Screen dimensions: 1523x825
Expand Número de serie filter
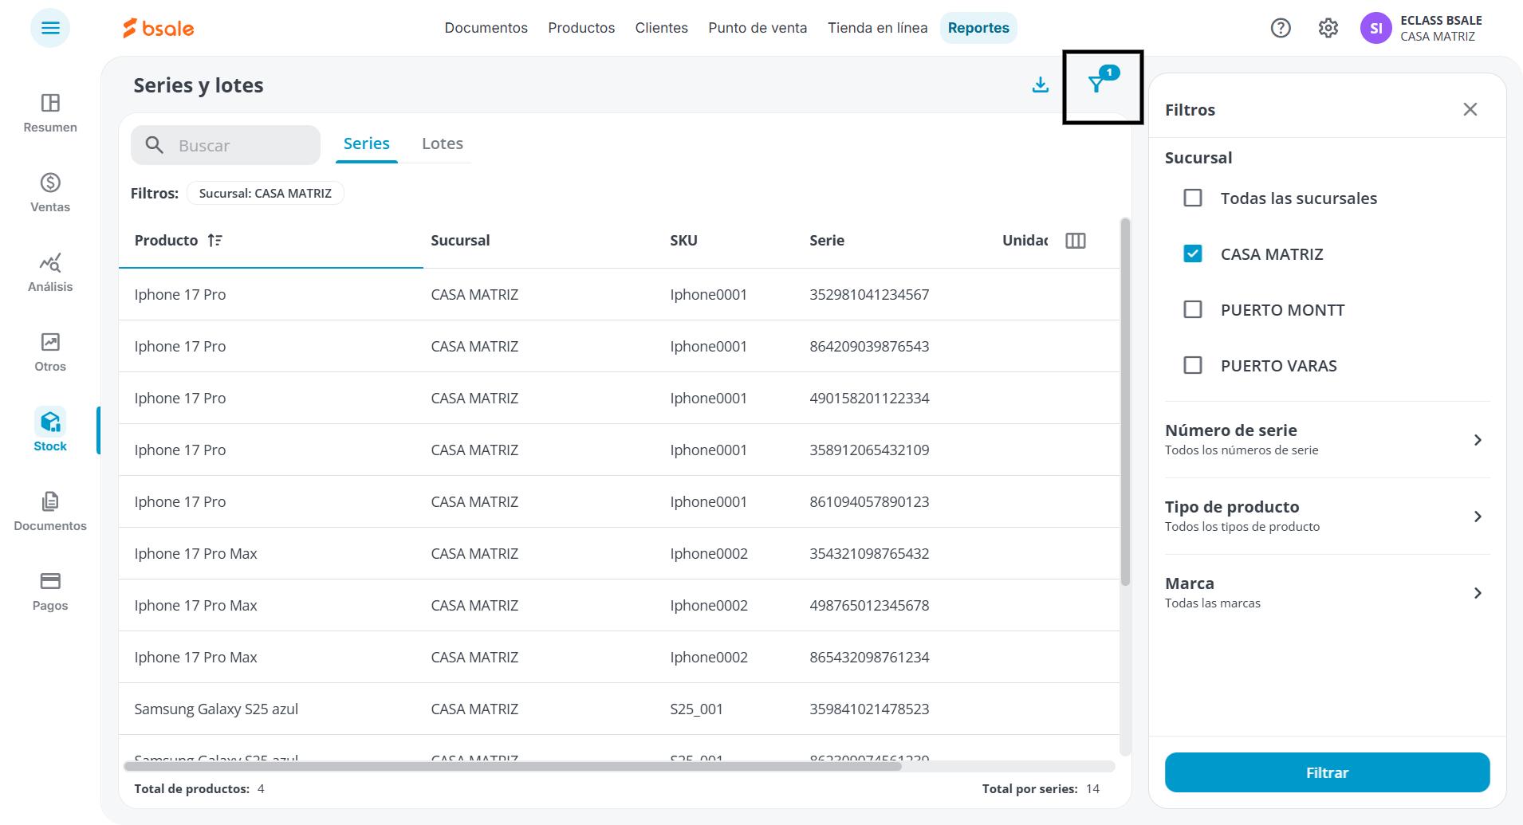coord(1327,439)
